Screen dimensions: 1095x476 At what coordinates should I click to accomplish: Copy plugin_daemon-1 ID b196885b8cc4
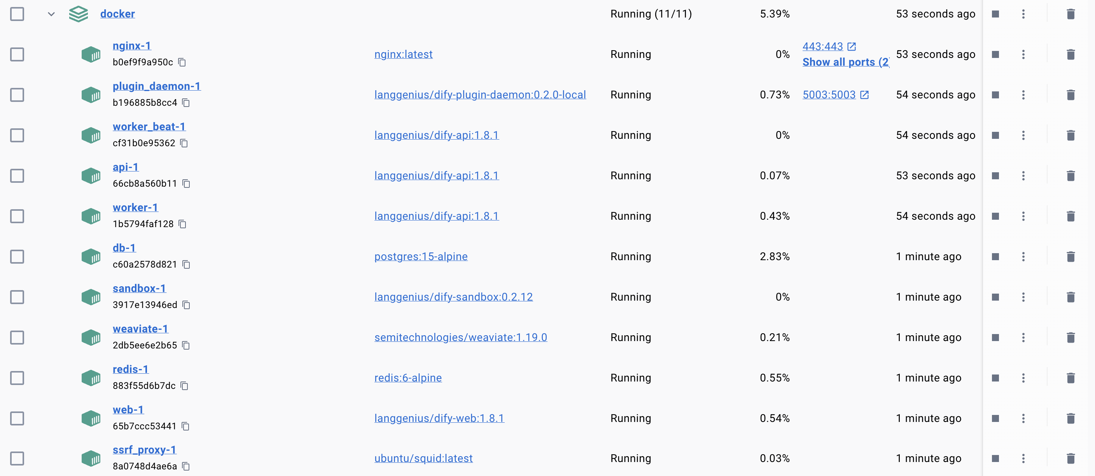pyautogui.click(x=186, y=103)
